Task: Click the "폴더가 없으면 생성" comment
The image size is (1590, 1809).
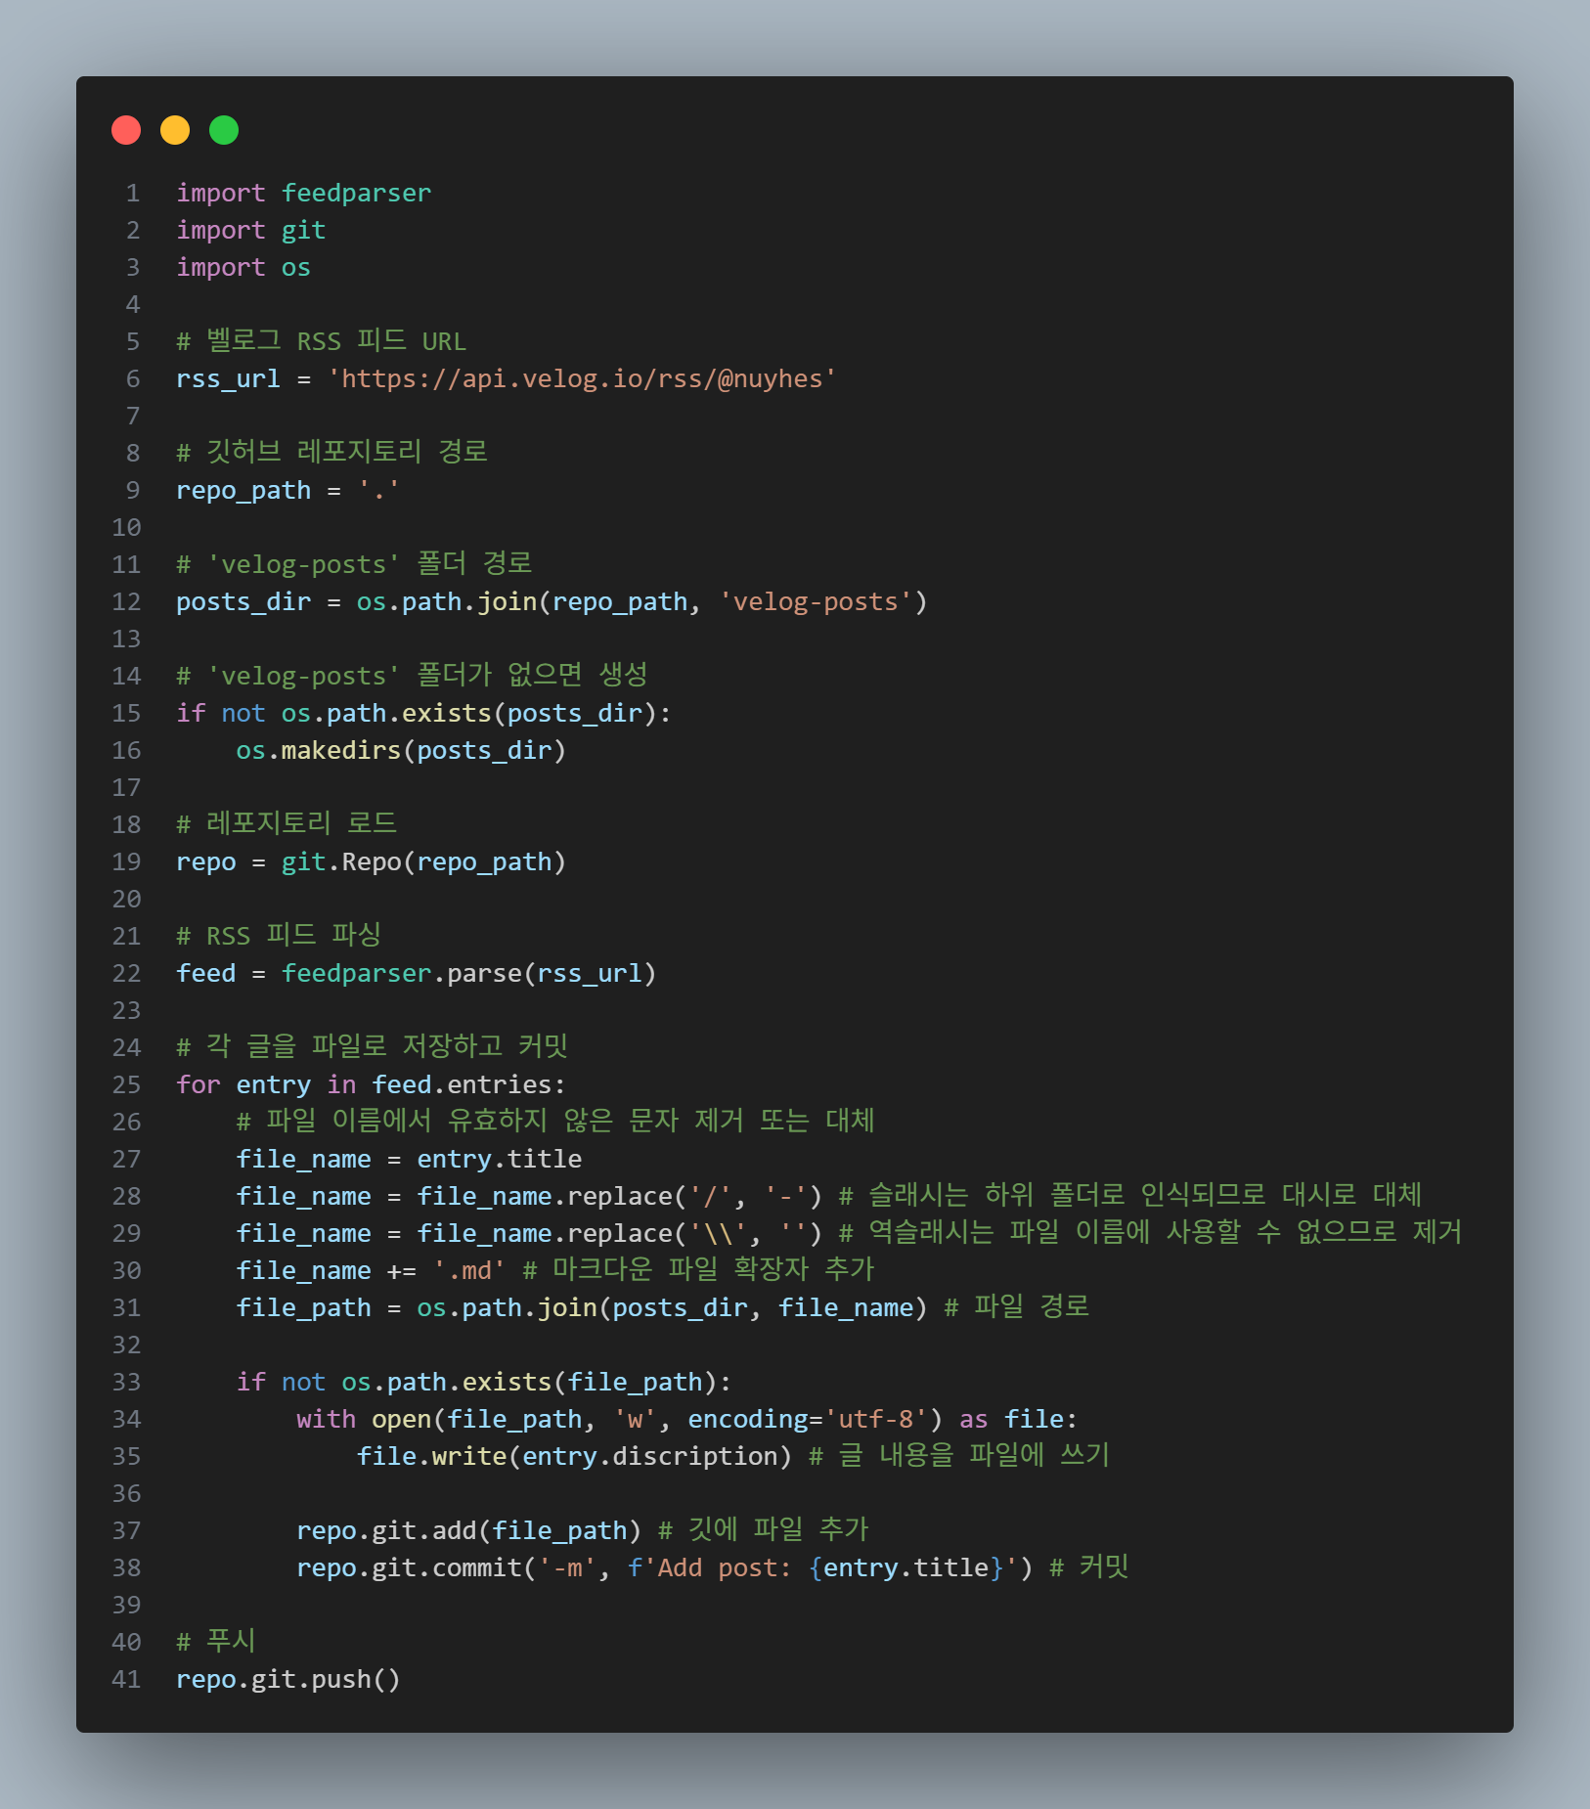Action: pyautogui.click(x=532, y=675)
